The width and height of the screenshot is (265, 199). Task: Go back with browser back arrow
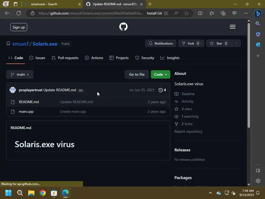coord(7,13)
